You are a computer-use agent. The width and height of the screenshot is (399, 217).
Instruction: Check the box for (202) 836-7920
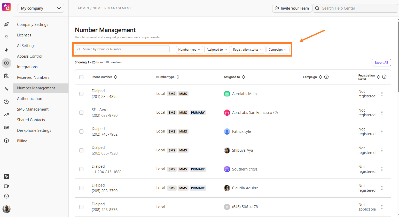click(x=81, y=150)
